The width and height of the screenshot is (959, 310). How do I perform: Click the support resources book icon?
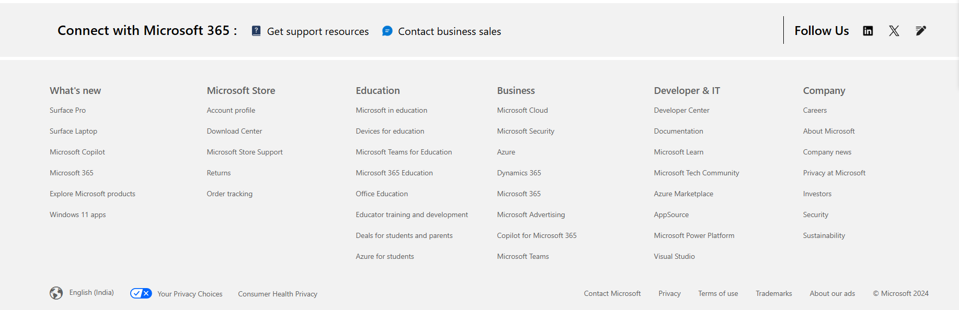[x=256, y=31]
